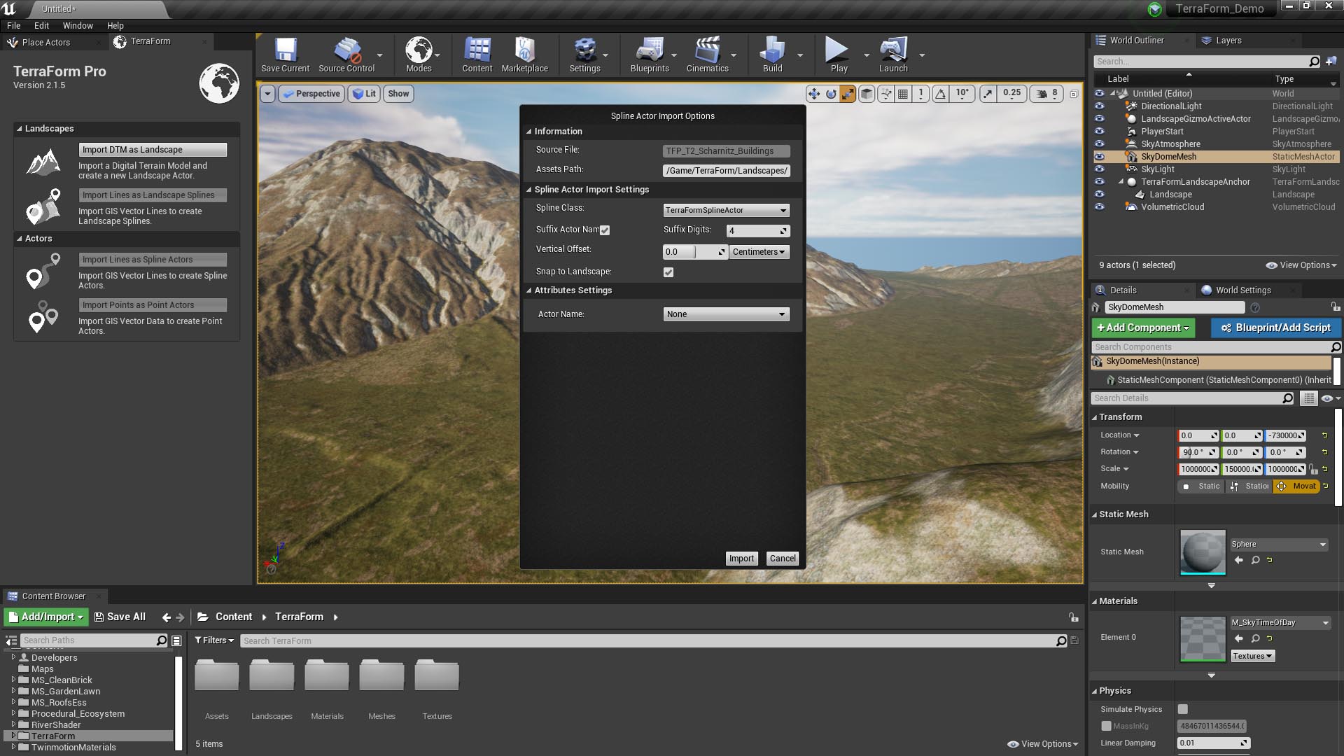The height and width of the screenshot is (756, 1344).
Task: Click Save All in Content Browser
Action: (x=120, y=617)
